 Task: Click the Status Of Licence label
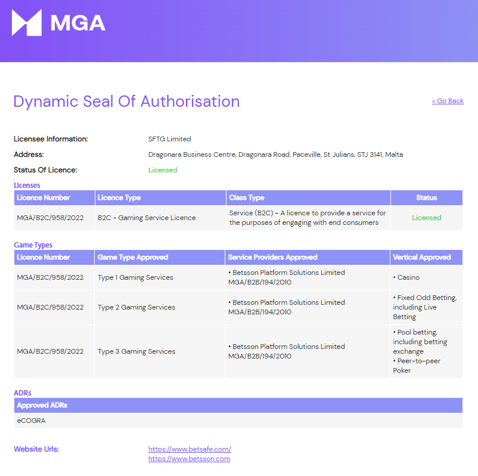point(45,170)
